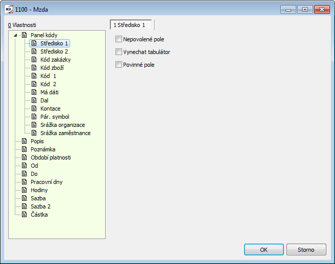Click the document icon next to Popis
The height and width of the screenshot is (264, 335).
pyautogui.click(x=24, y=141)
